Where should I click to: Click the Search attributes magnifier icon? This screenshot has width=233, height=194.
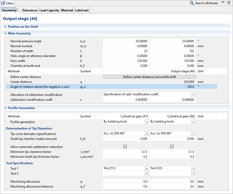coord(192,3)
